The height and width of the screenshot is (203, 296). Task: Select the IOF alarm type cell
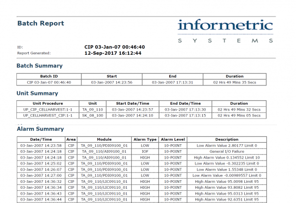pyautogui.click(x=145, y=152)
